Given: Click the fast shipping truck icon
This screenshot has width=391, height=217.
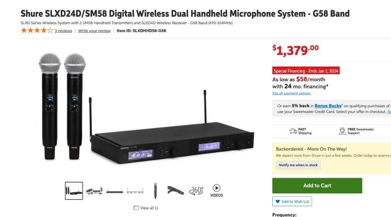Looking at the screenshot, I should click(293, 131).
